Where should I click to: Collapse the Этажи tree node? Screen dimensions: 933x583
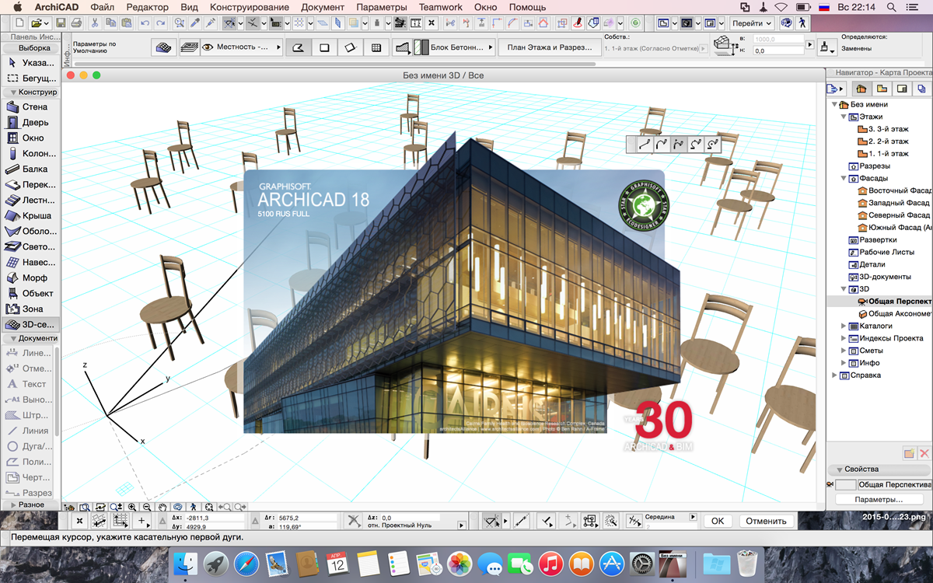point(844,117)
